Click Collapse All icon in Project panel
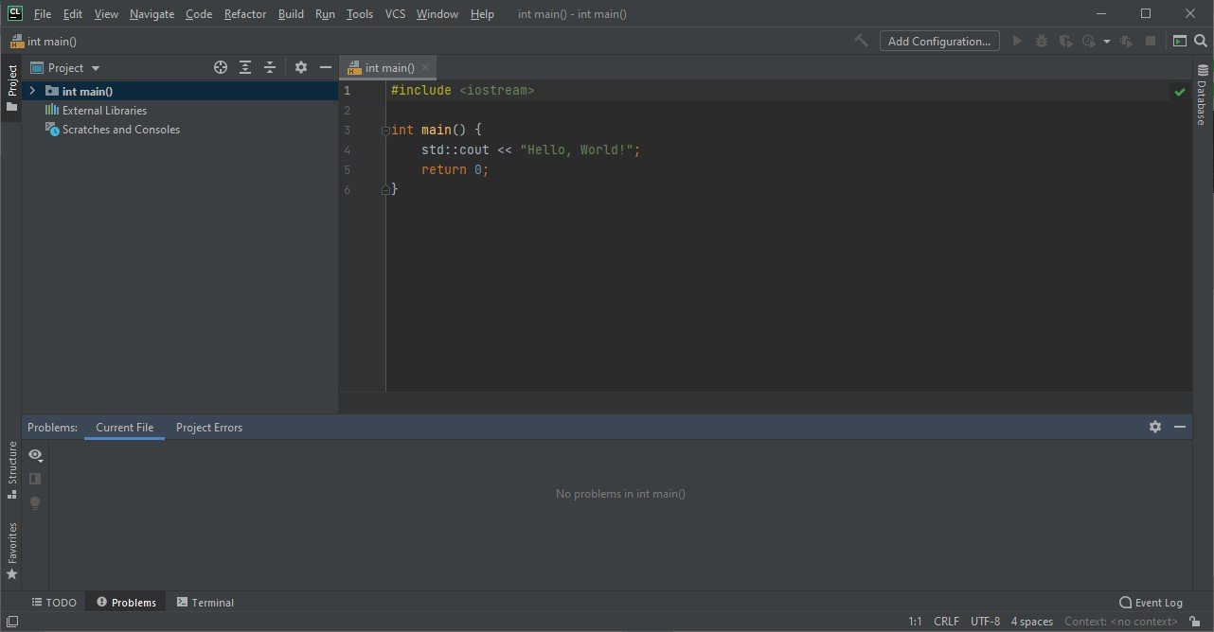The height and width of the screenshot is (632, 1214). coord(270,67)
